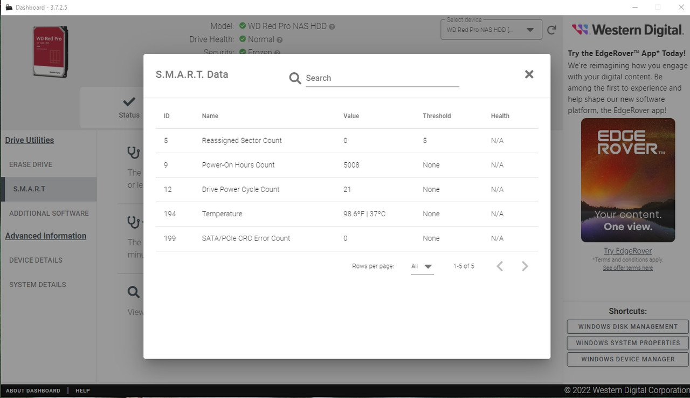Open the Select device dropdown
This screenshot has width=690, height=398.
coord(491,30)
